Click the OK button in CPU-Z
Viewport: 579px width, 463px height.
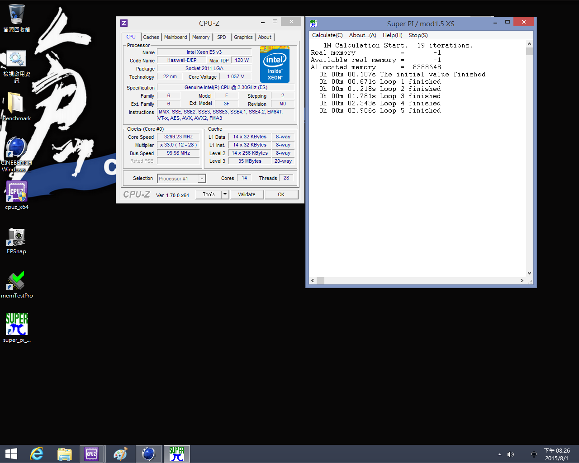281,194
